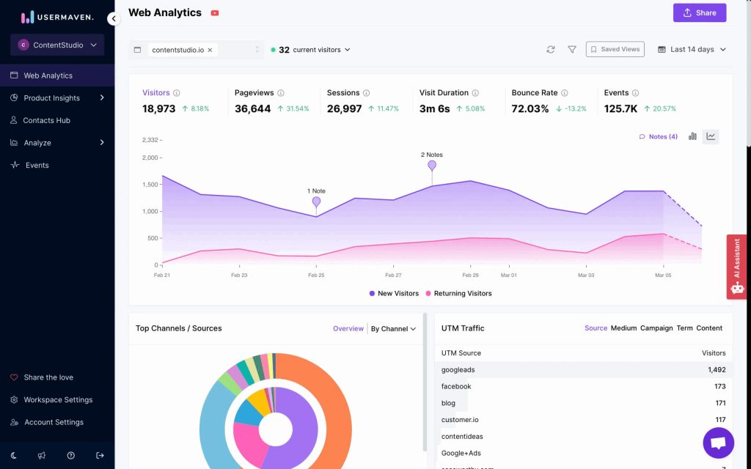751x469 pixels.
Task: Open Workspace Settings
Action: 57,399
